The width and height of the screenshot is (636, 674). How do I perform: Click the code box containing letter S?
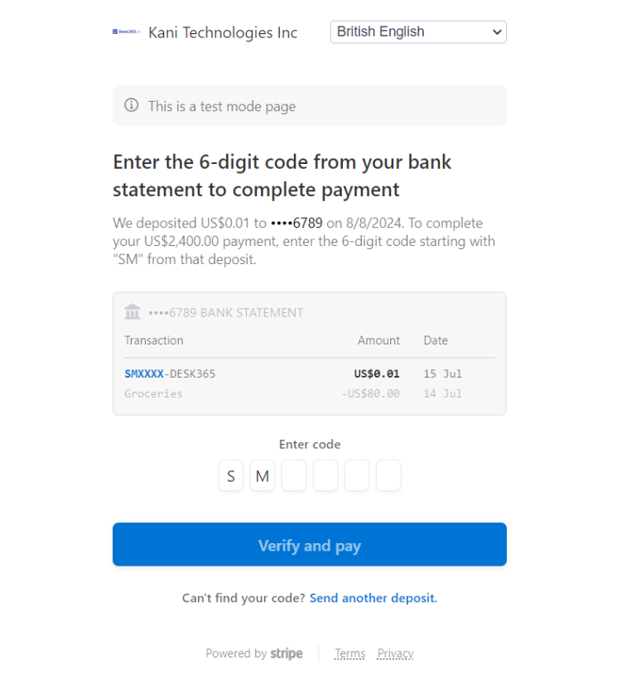coord(231,475)
